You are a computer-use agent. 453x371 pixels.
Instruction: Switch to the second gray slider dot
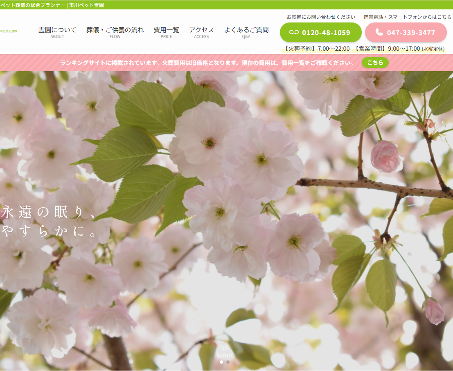click(x=228, y=362)
